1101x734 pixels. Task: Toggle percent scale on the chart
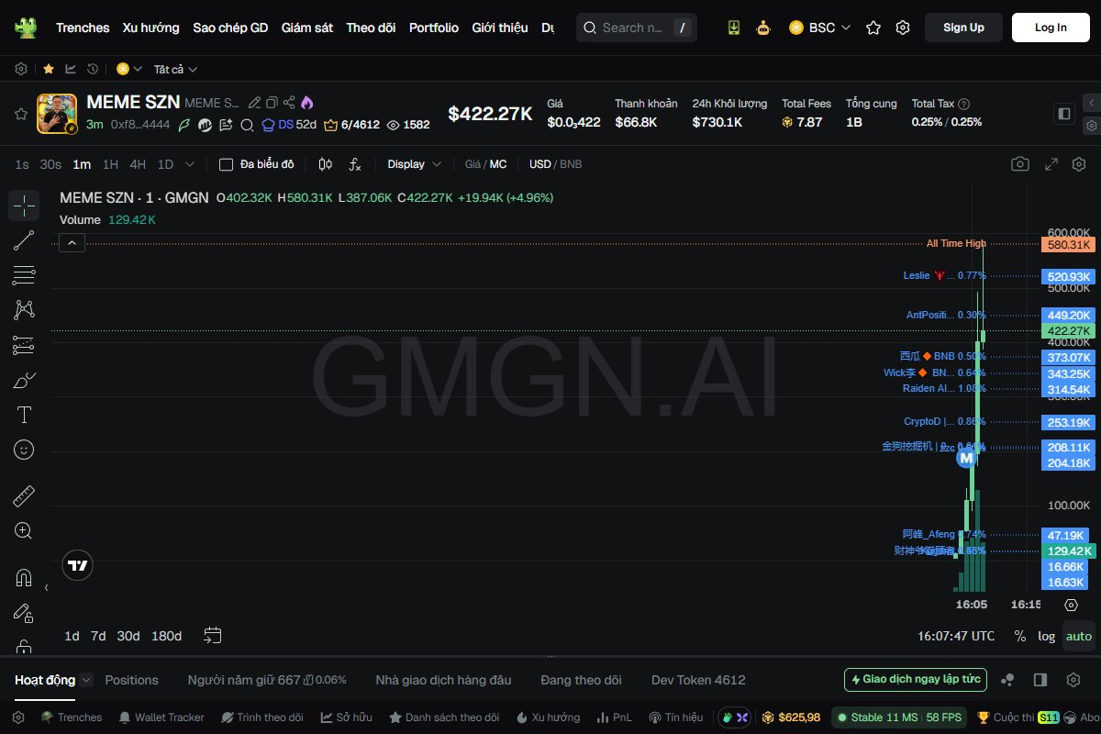point(1020,636)
